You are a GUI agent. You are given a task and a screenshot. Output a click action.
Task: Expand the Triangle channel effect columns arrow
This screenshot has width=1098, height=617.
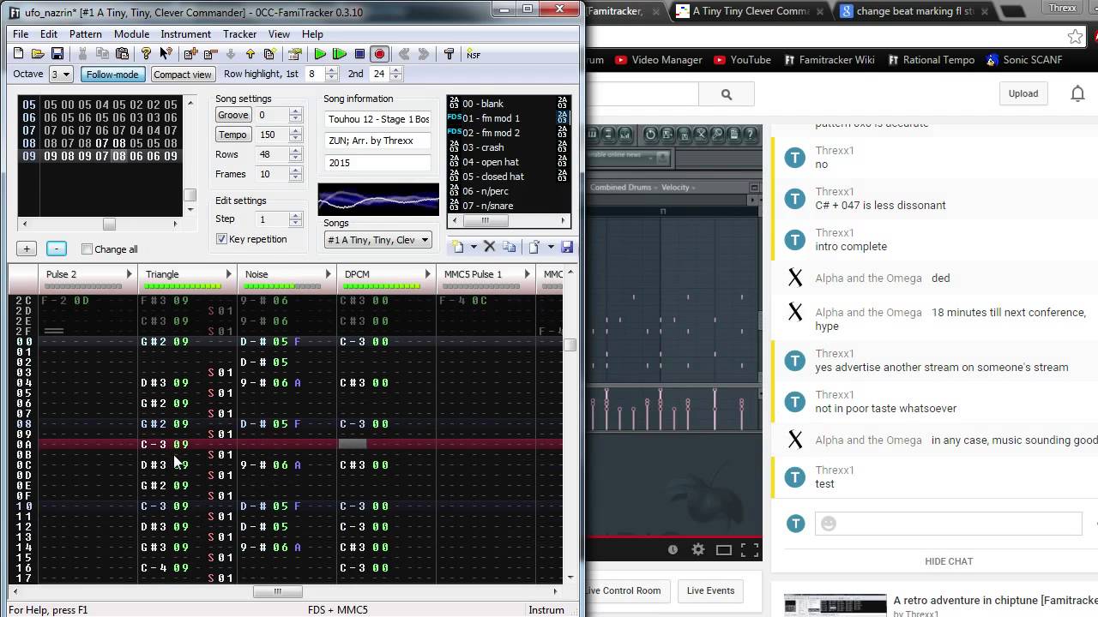[229, 274]
